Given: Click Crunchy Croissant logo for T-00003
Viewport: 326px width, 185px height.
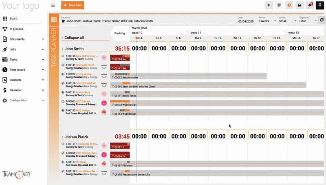Looking at the screenshot, I should pos(104,103).
